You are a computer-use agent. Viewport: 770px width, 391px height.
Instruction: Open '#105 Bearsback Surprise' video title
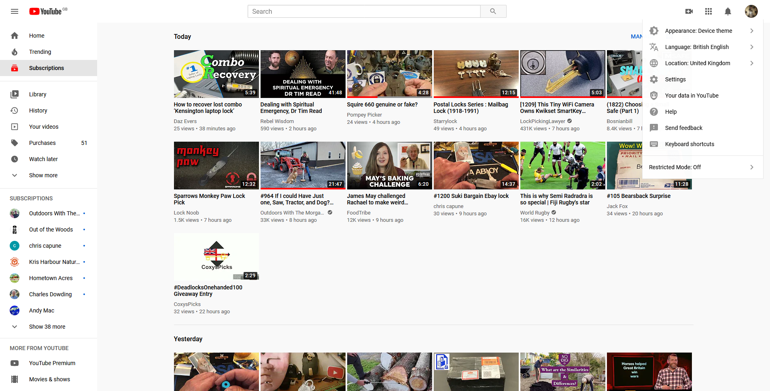pyautogui.click(x=638, y=196)
